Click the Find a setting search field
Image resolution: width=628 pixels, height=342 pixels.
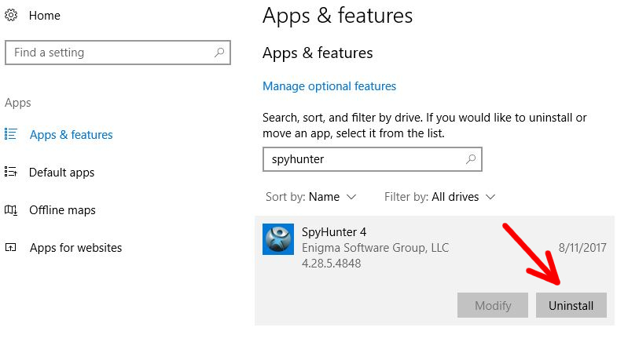tap(118, 53)
